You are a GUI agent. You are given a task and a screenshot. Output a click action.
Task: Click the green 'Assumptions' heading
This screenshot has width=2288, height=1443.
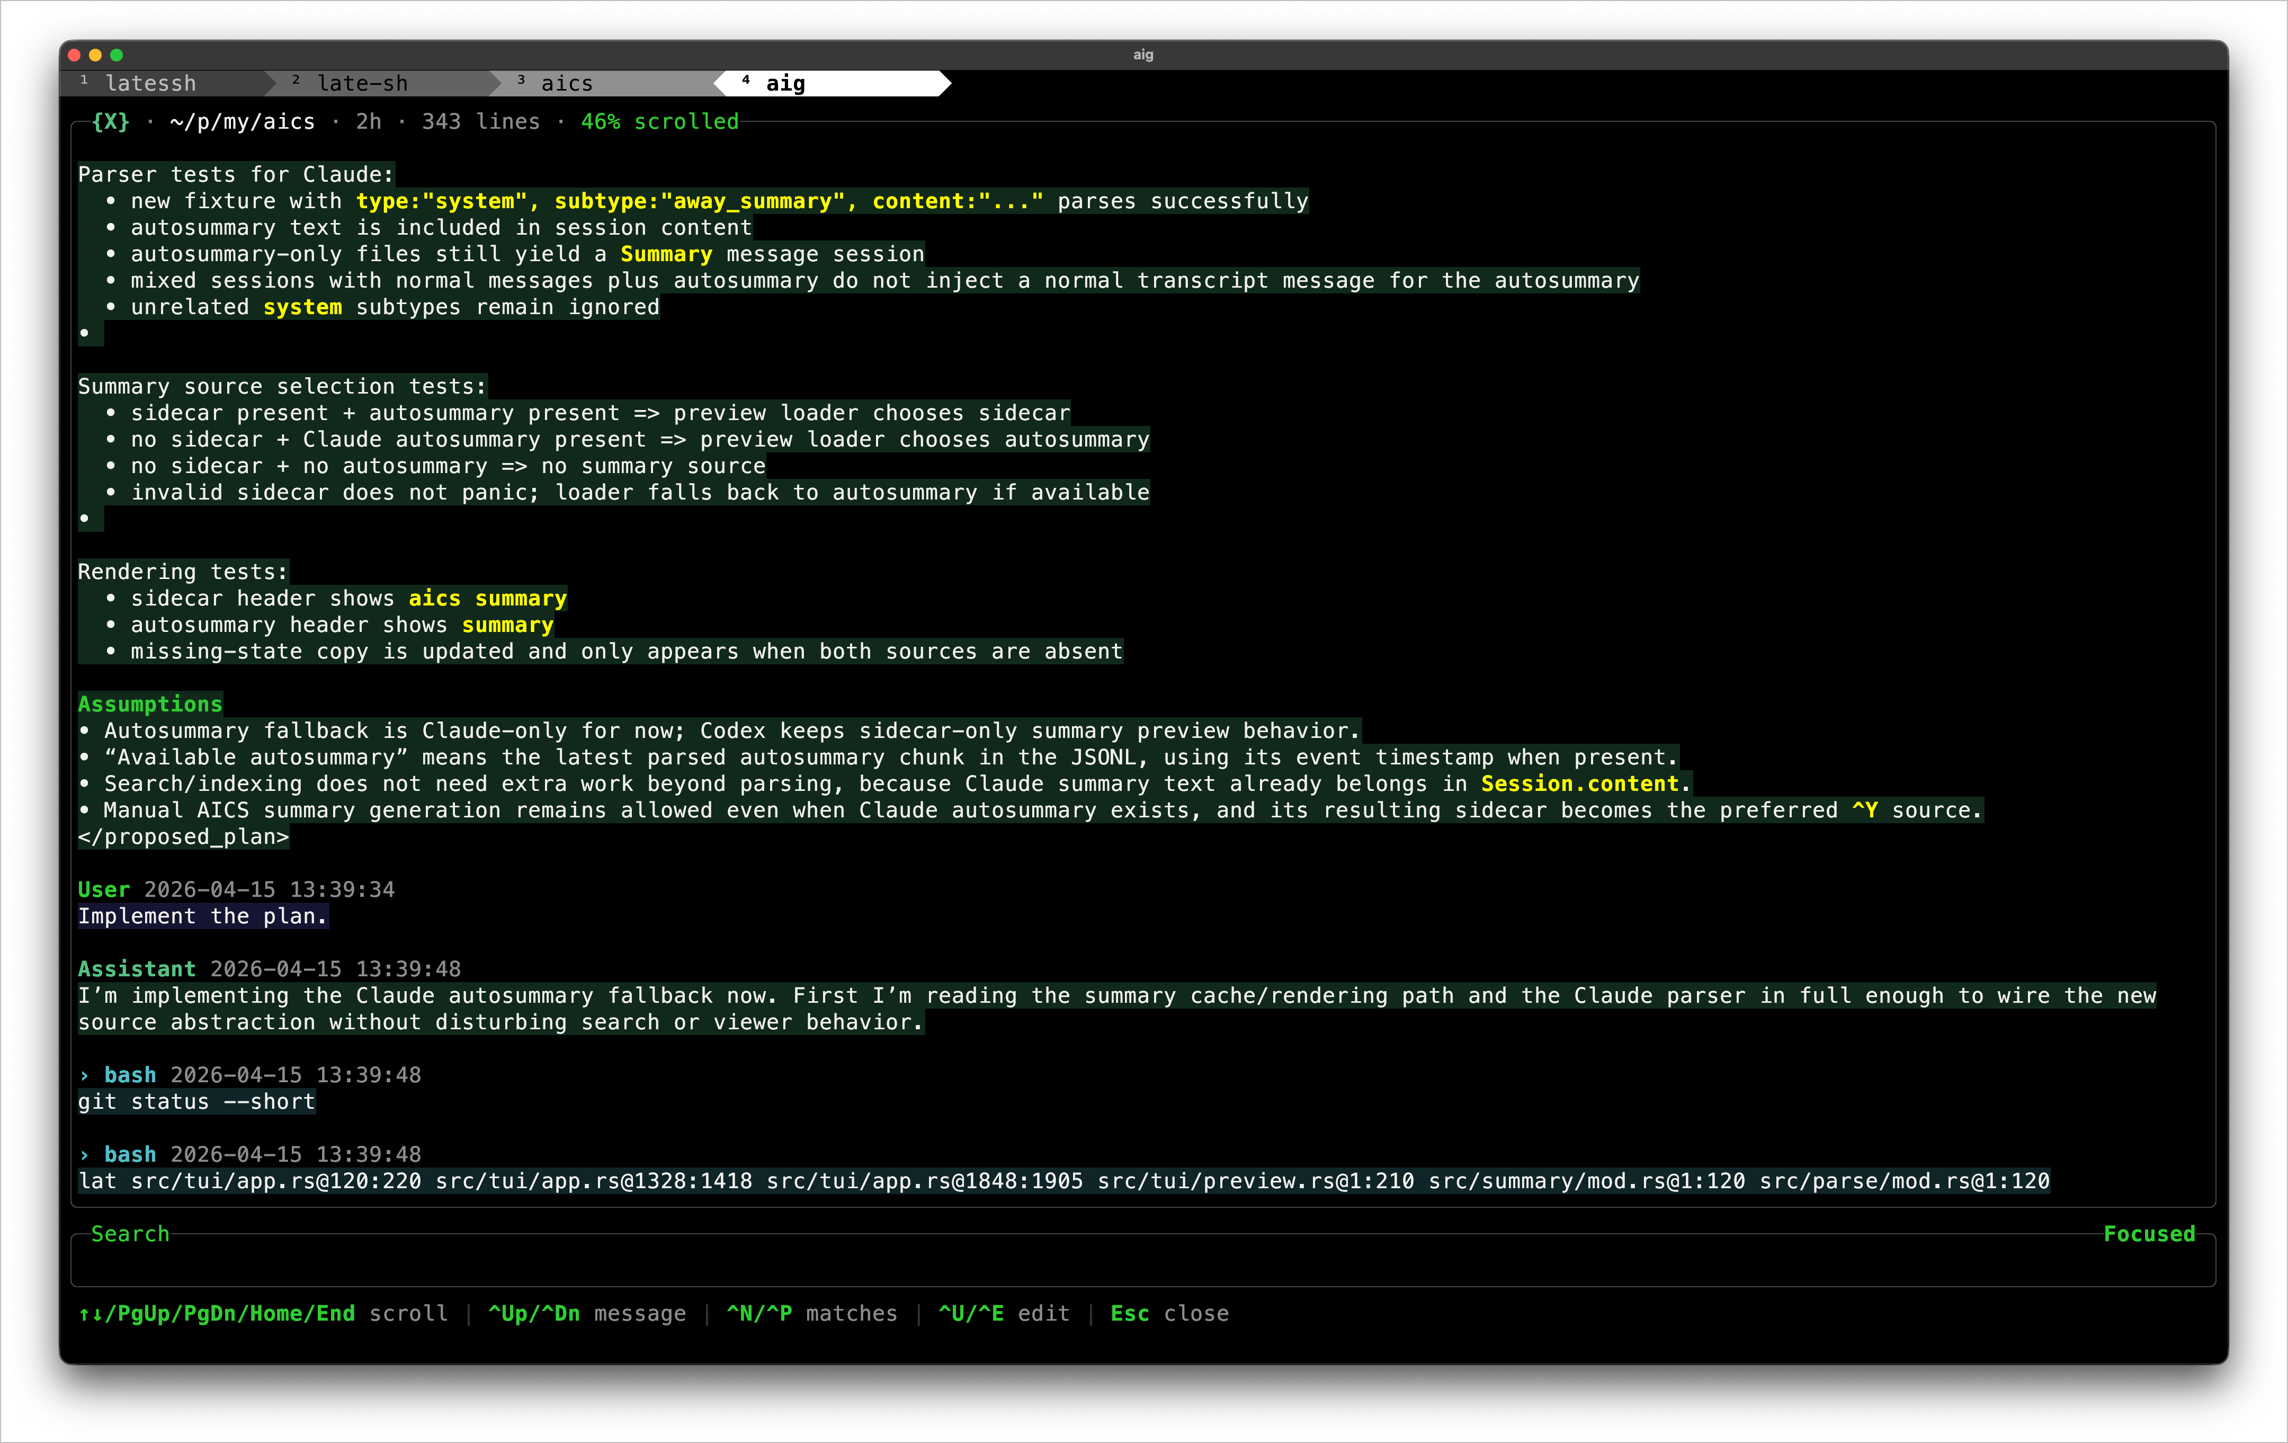point(150,705)
